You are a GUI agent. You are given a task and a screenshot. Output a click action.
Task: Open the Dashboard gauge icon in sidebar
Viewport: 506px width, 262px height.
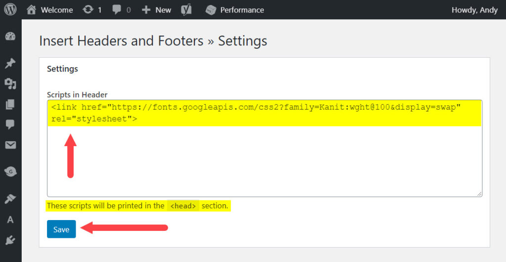[x=10, y=37]
